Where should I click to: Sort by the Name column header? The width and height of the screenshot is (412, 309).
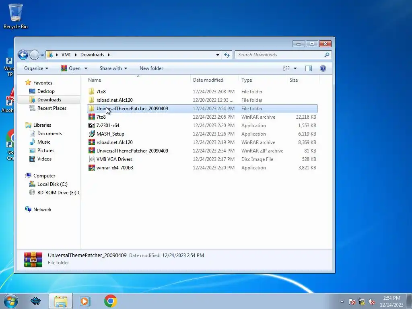[95, 80]
